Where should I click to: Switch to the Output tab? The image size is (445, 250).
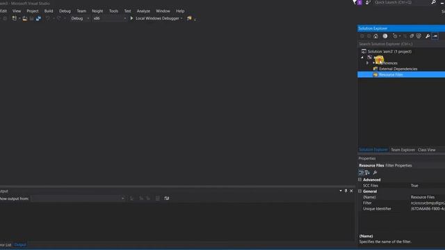point(20,244)
